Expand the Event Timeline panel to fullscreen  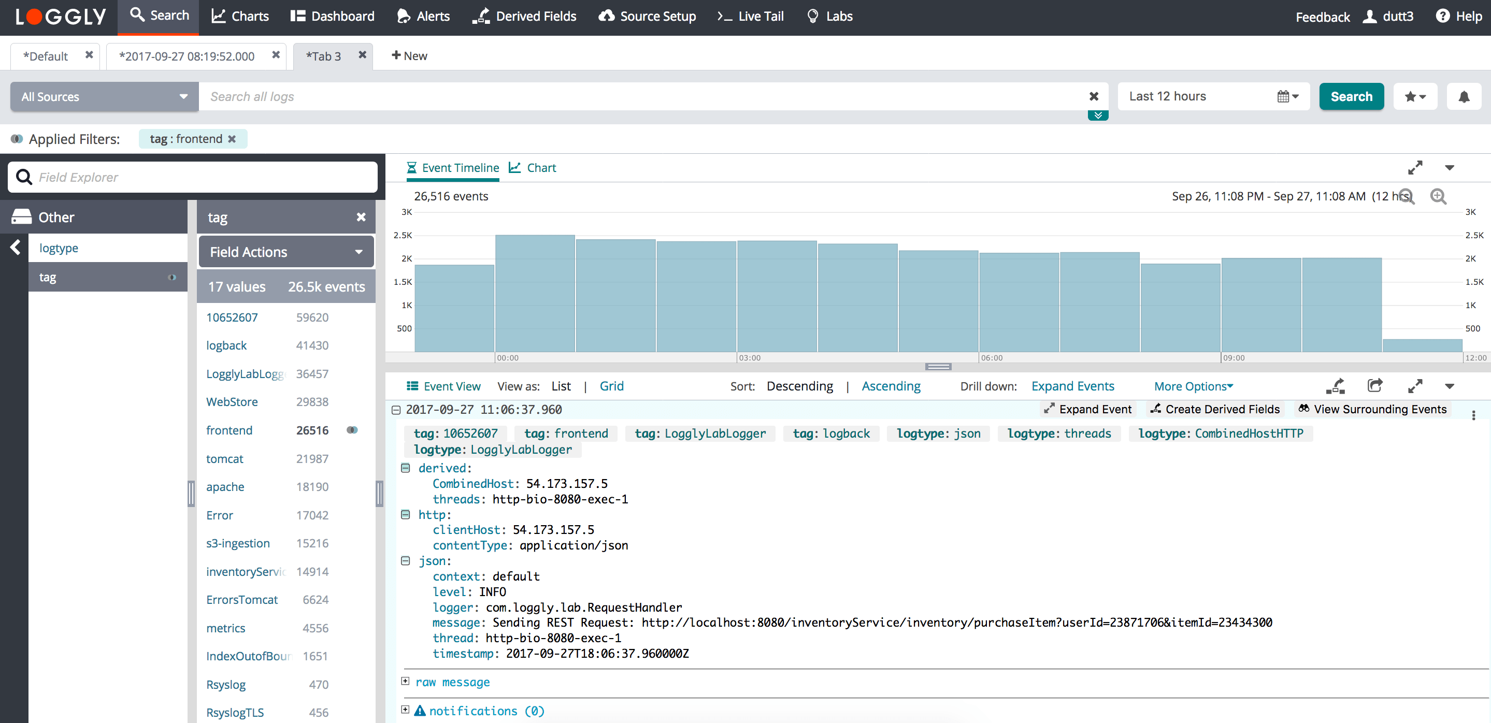[x=1415, y=168]
